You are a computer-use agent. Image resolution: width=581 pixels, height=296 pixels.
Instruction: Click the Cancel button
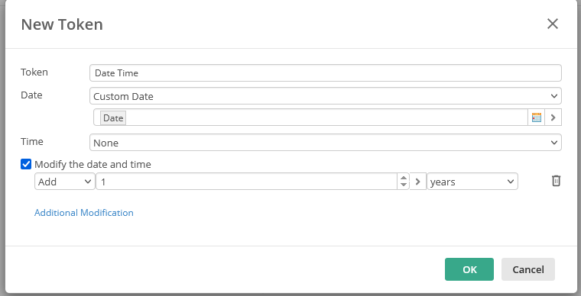click(x=528, y=269)
